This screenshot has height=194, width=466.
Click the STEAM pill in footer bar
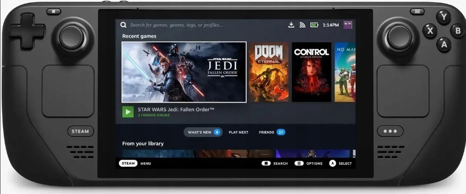tap(128, 164)
